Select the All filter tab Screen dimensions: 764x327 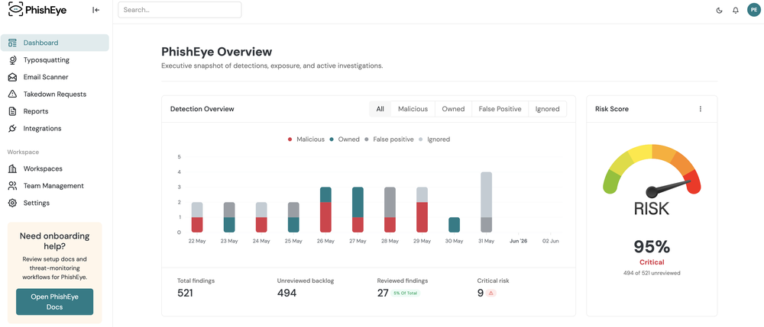tap(380, 109)
